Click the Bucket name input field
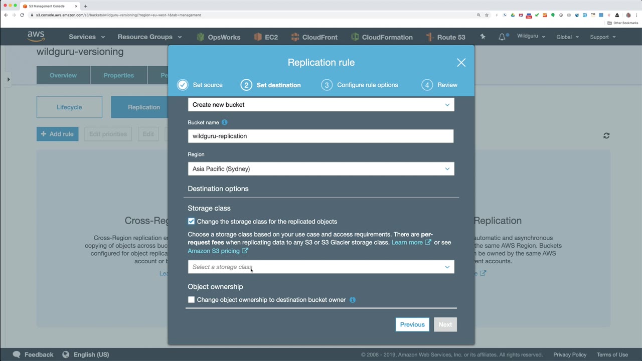The width and height of the screenshot is (642, 361). (321, 136)
